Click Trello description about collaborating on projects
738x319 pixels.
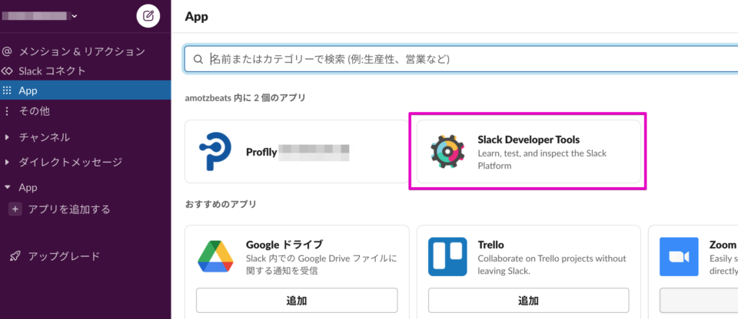pyautogui.click(x=552, y=265)
